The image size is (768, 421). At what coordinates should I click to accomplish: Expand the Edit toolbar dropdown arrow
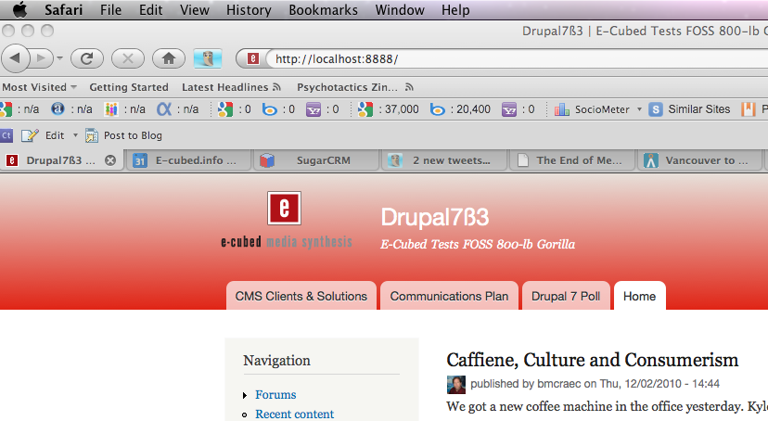(x=75, y=135)
